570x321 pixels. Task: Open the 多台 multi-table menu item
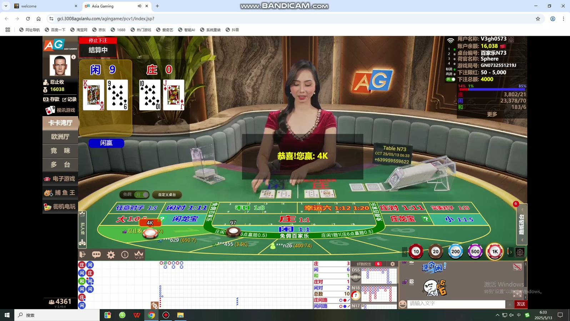(60, 164)
